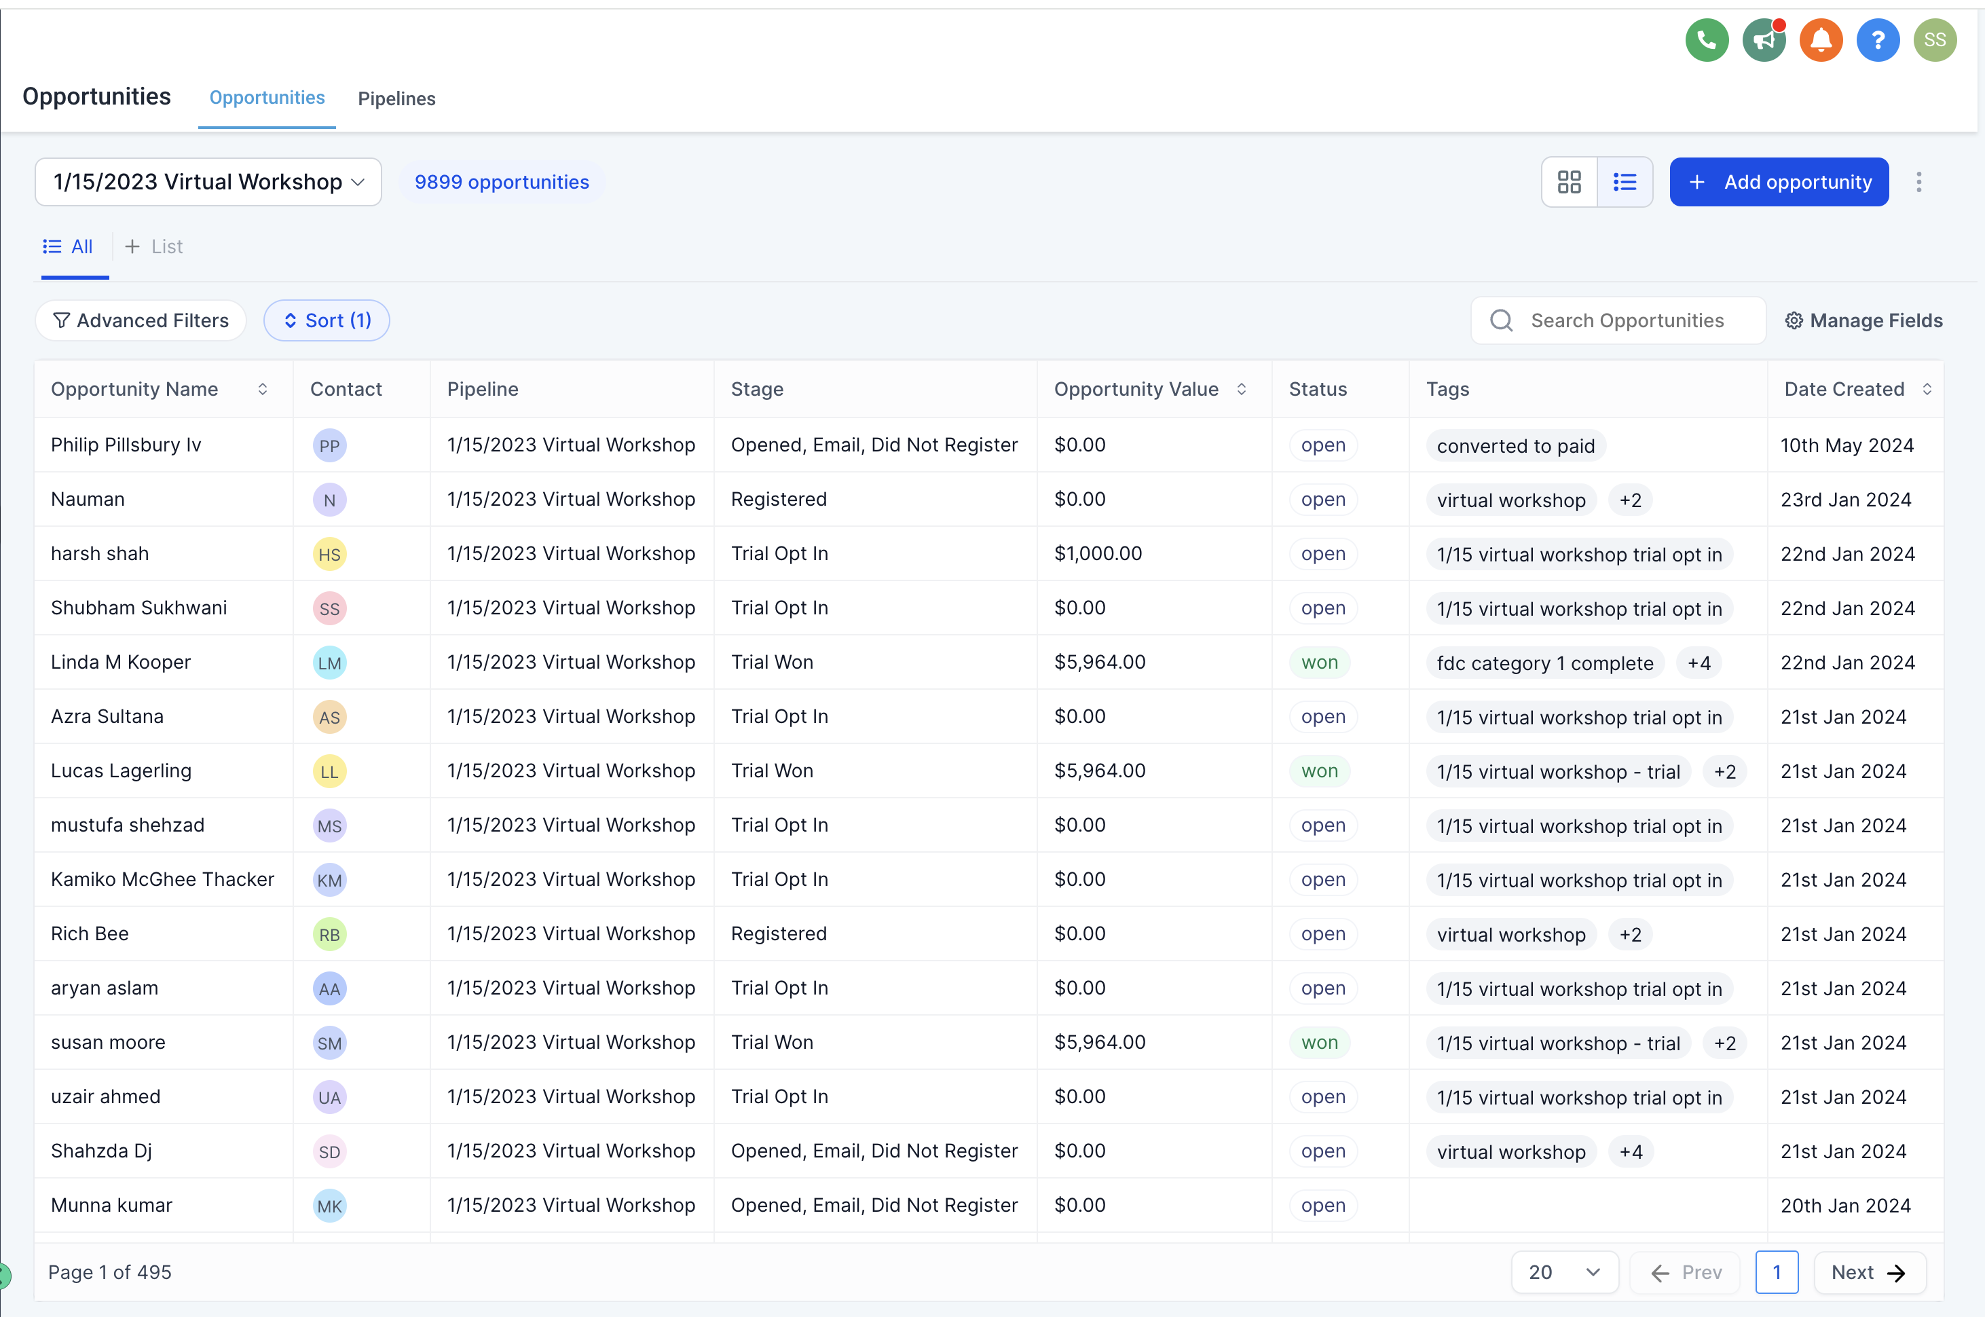Click the Manage Fields gear icon
Screen dimensions: 1985x1317
click(1794, 321)
